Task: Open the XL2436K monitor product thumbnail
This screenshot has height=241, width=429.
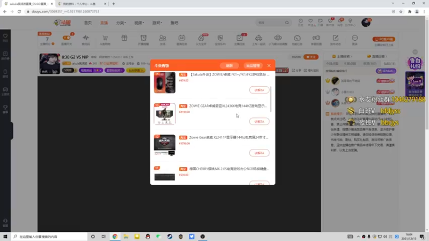Action: tap(165, 114)
